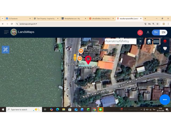Open Task View in taskbar
The width and height of the screenshot is (171, 128).
(x=45, y=110)
